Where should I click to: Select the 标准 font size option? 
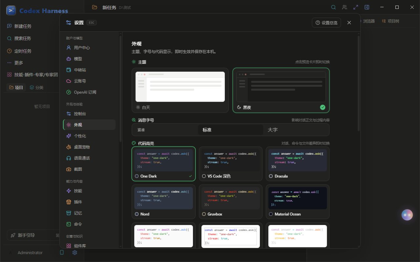[231, 130]
